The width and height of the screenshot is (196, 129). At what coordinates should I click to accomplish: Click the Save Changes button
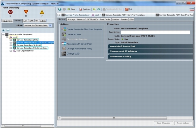(x=163, y=123)
